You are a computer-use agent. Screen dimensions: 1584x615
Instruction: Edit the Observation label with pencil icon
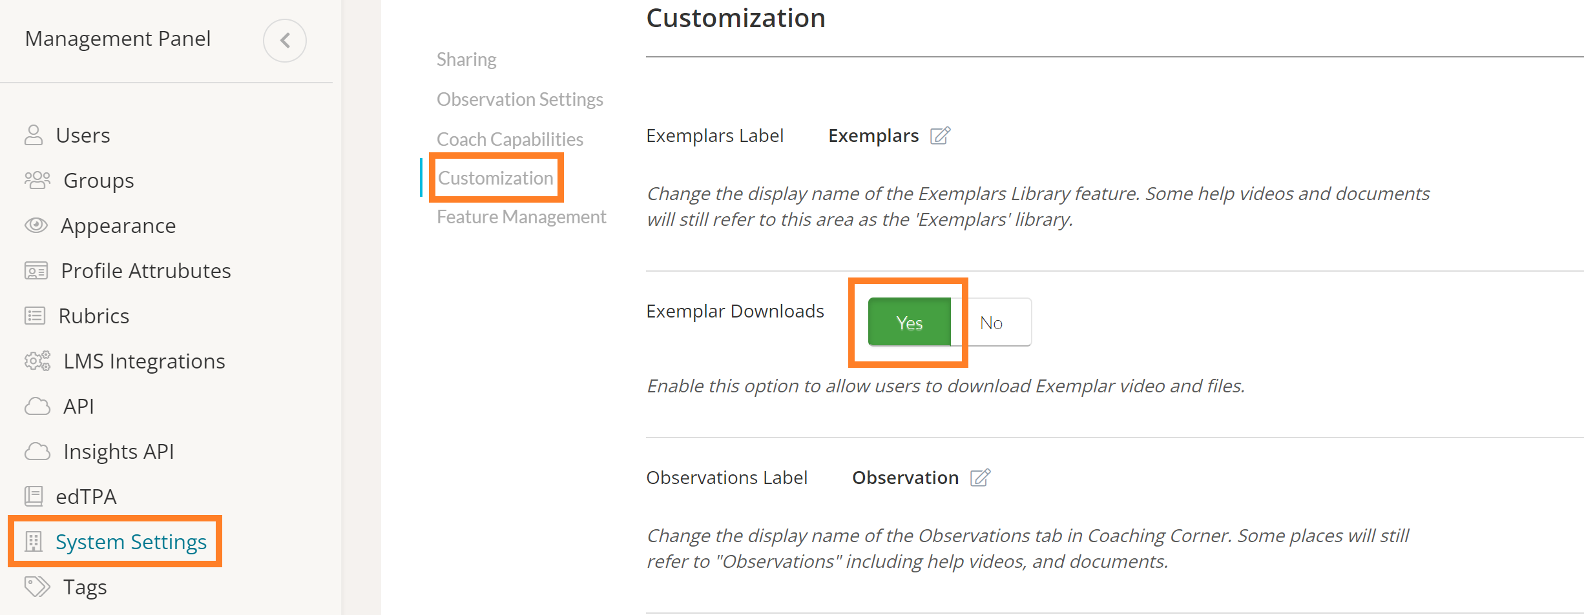point(980,478)
